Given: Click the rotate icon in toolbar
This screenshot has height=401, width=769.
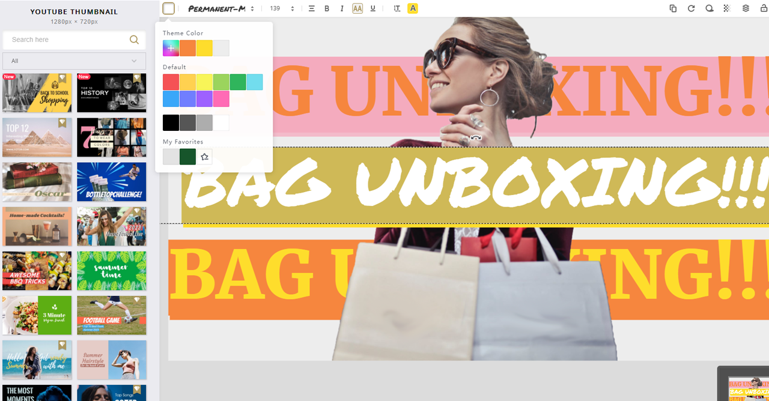Looking at the screenshot, I should pos(691,8).
